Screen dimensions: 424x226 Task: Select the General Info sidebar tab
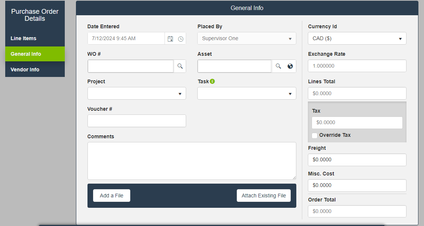pyautogui.click(x=26, y=54)
